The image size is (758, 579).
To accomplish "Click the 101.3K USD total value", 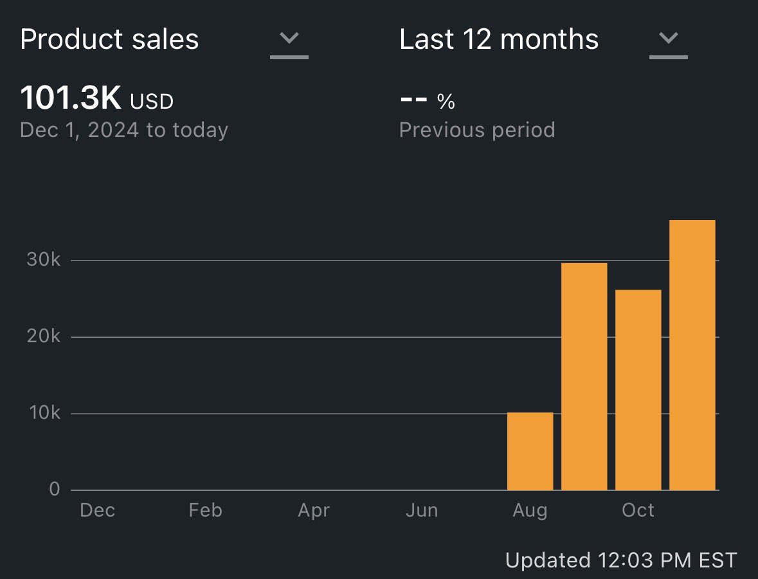I will (96, 98).
